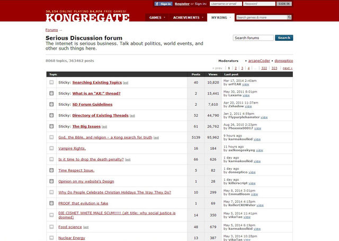View last post by axlkoegoskyeg
Viewport: 339px width, 241px height.
[260, 151]
